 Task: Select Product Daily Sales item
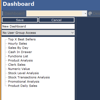tap(23, 86)
